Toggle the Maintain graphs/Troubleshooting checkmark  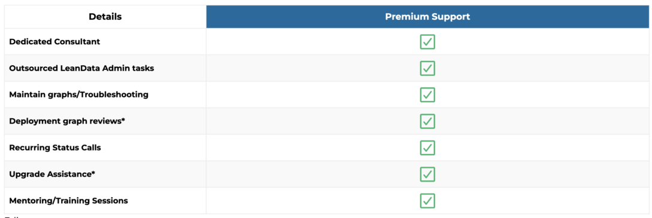[x=427, y=95]
